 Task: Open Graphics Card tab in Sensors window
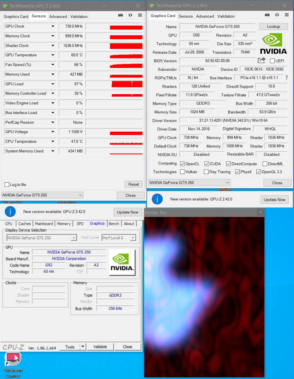[16, 16]
